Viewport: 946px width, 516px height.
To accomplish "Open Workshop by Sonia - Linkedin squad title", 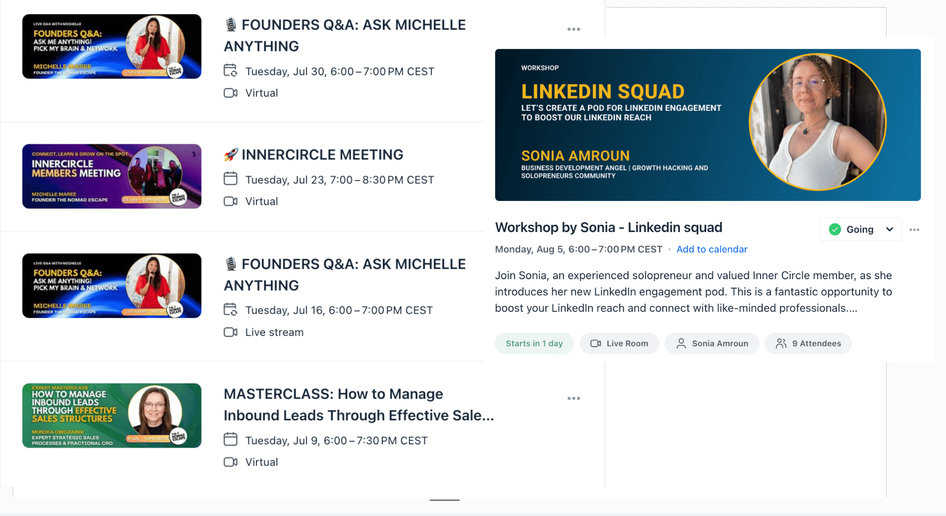I will point(608,227).
